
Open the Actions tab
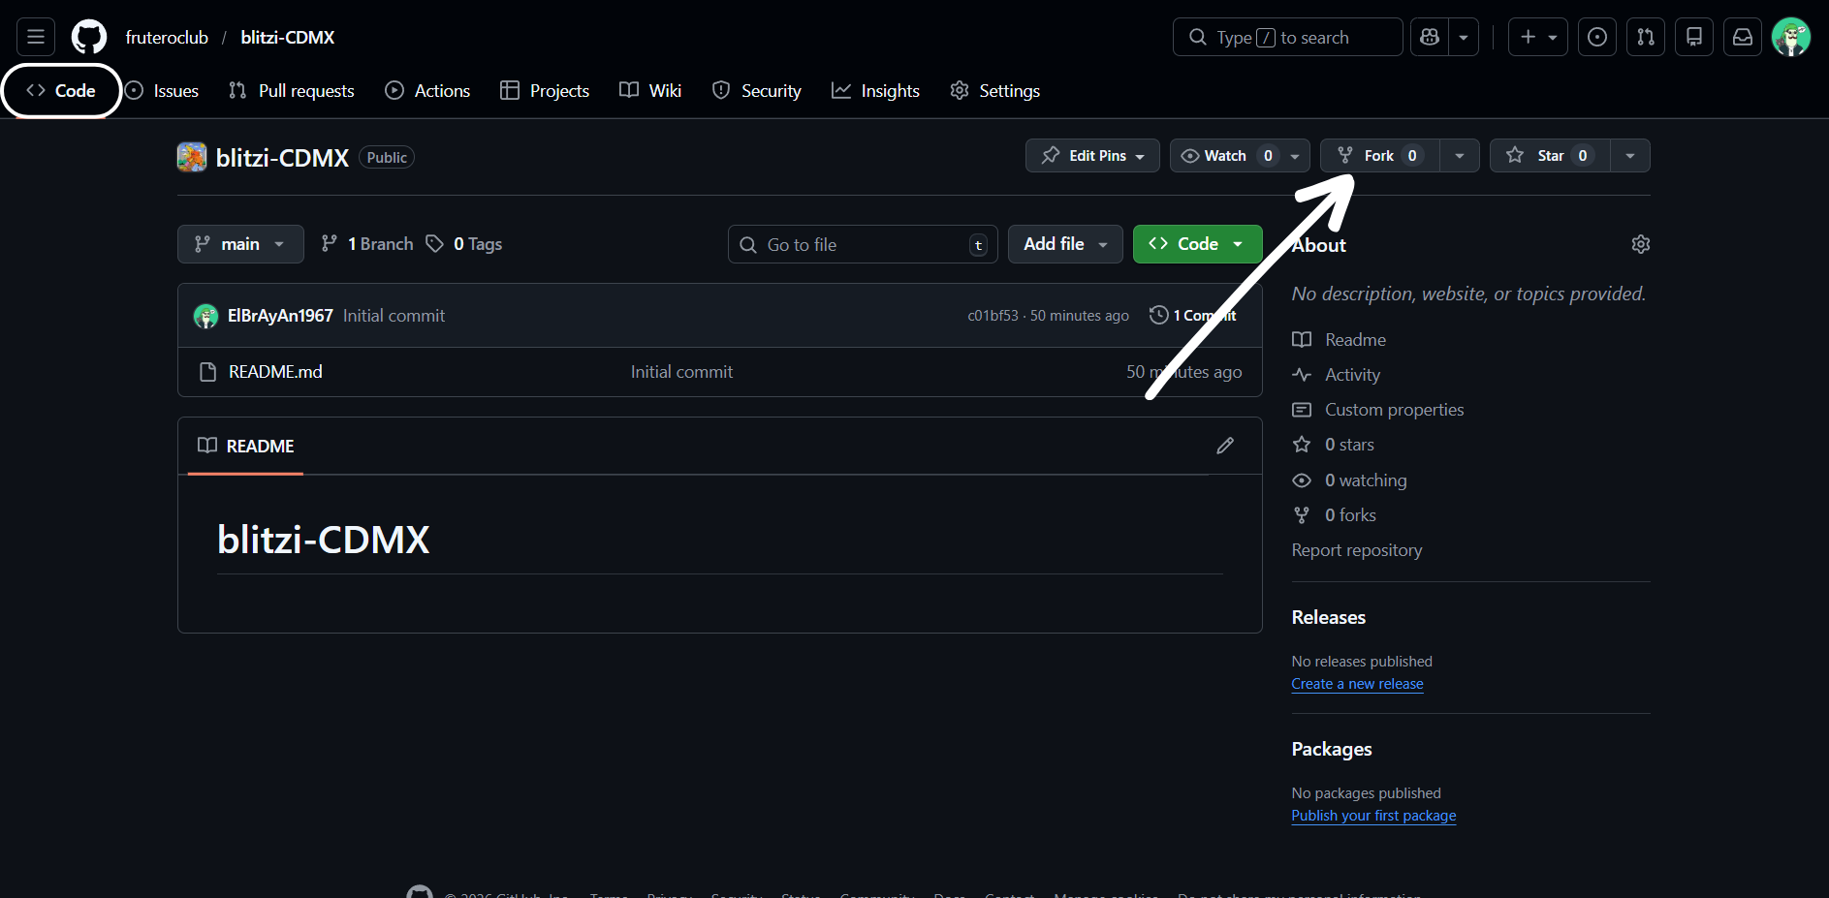(x=427, y=90)
